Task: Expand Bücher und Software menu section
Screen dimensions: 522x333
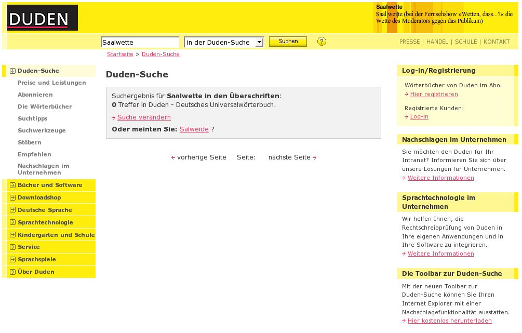Action: coord(50,185)
